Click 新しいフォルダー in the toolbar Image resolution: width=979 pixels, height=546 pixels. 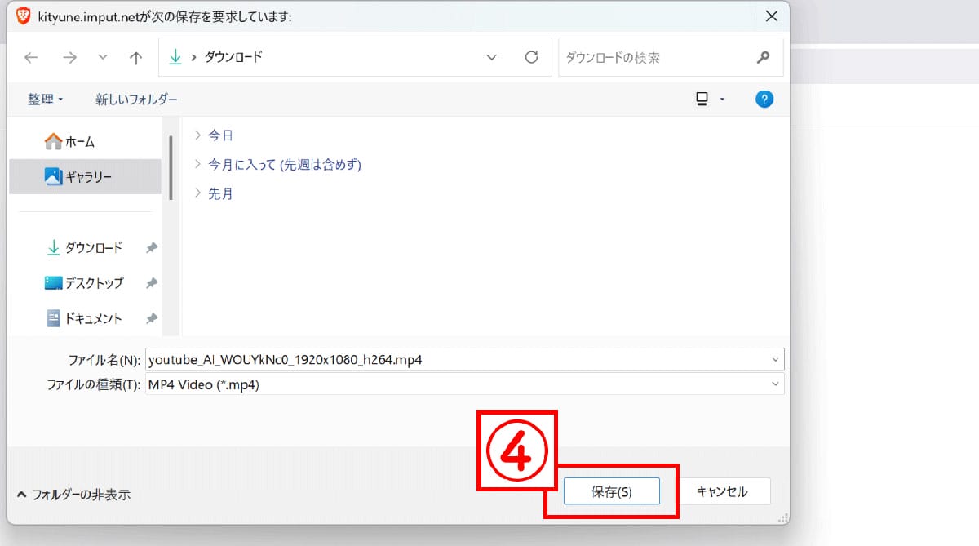pos(136,100)
